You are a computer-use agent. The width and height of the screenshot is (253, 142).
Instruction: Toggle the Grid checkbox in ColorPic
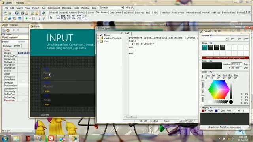click(x=219, y=110)
